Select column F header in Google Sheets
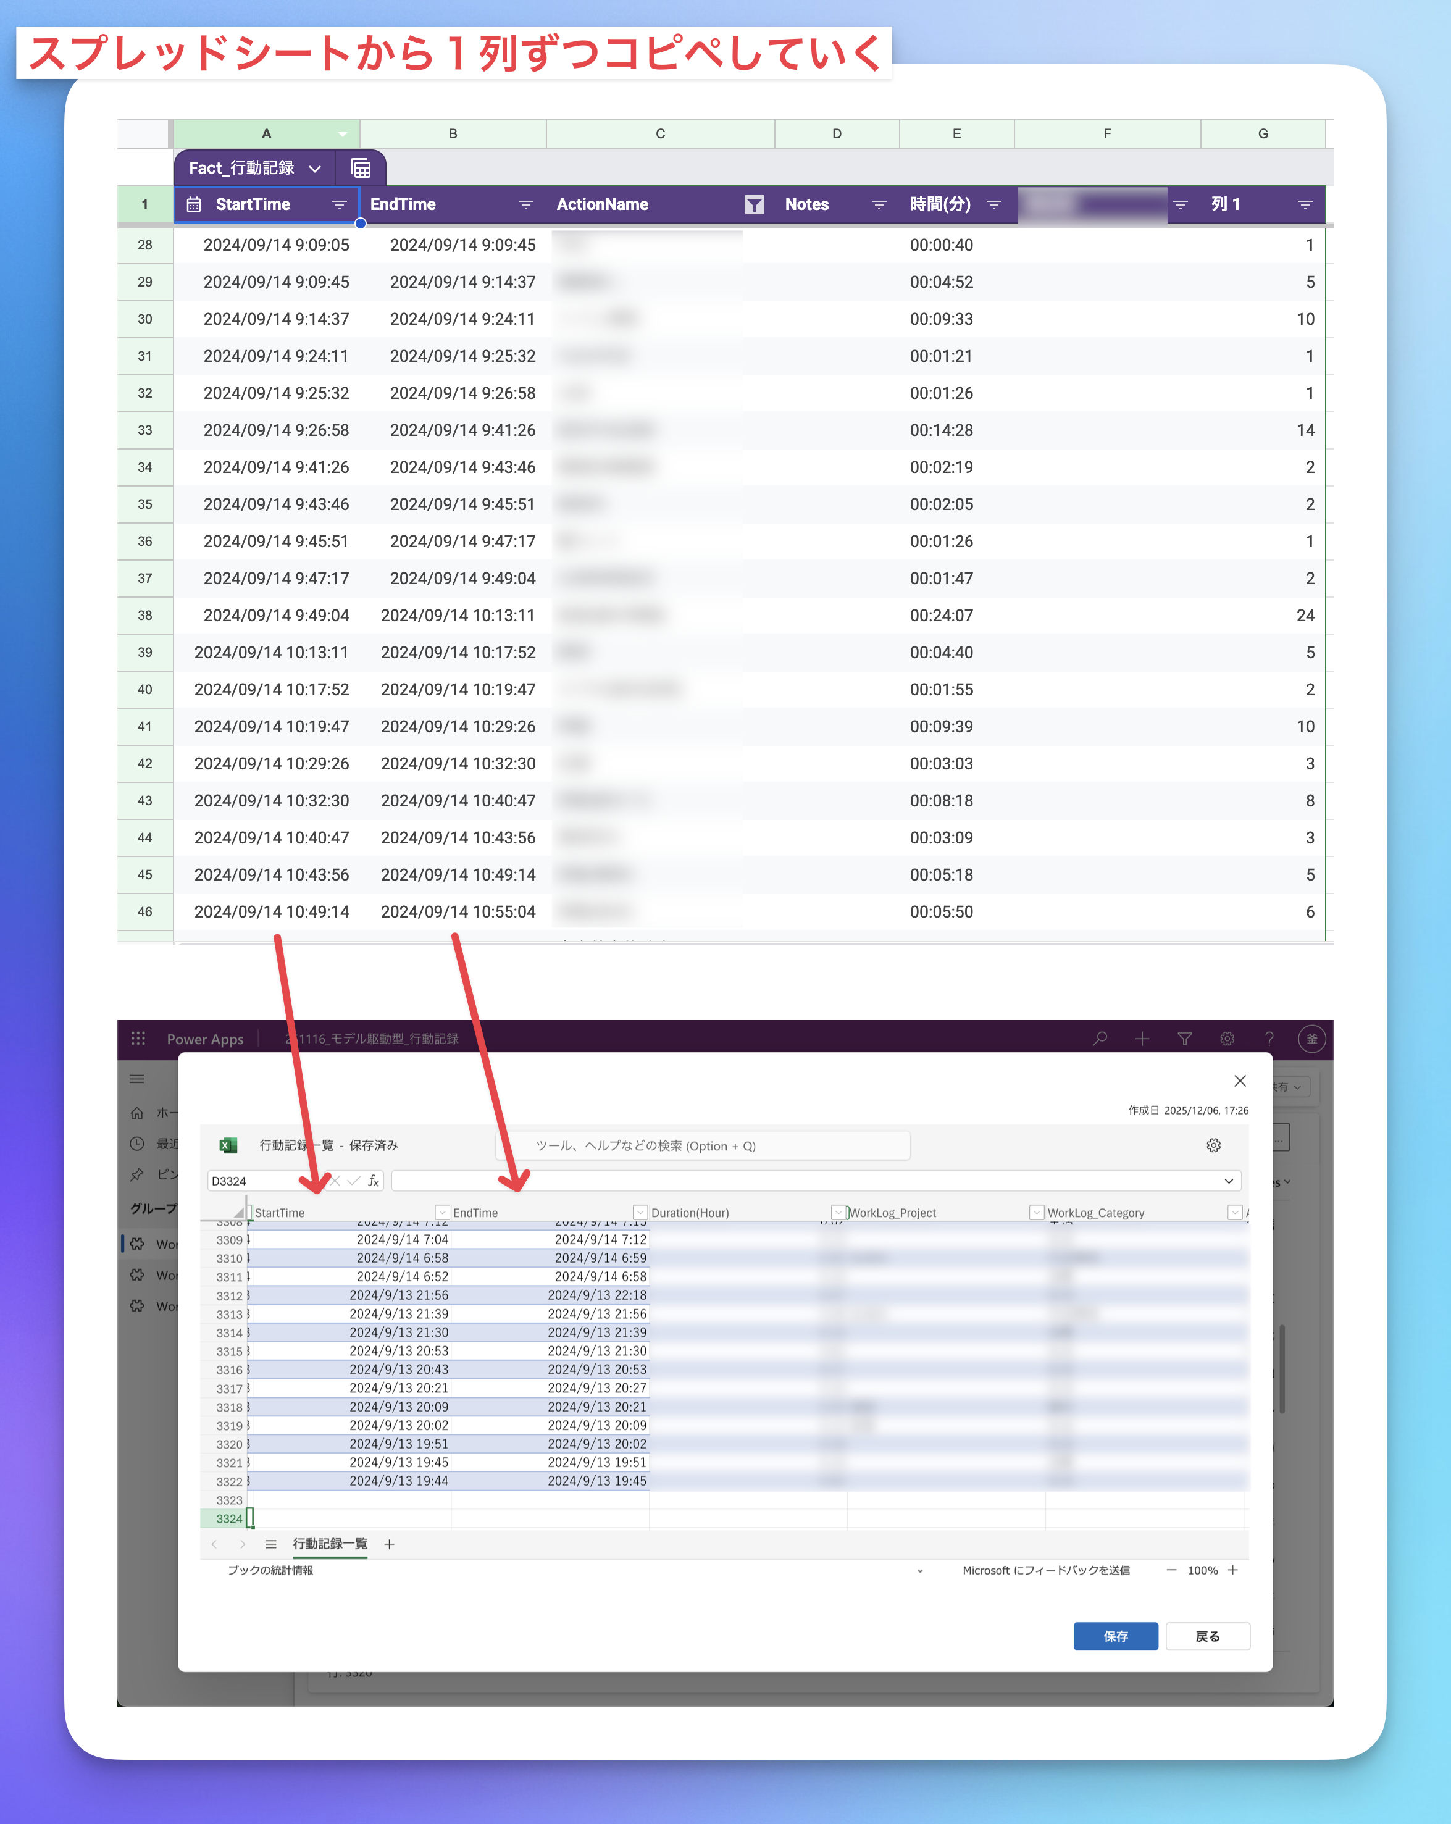The width and height of the screenshot is (1451, 1824). (1106, 133)
